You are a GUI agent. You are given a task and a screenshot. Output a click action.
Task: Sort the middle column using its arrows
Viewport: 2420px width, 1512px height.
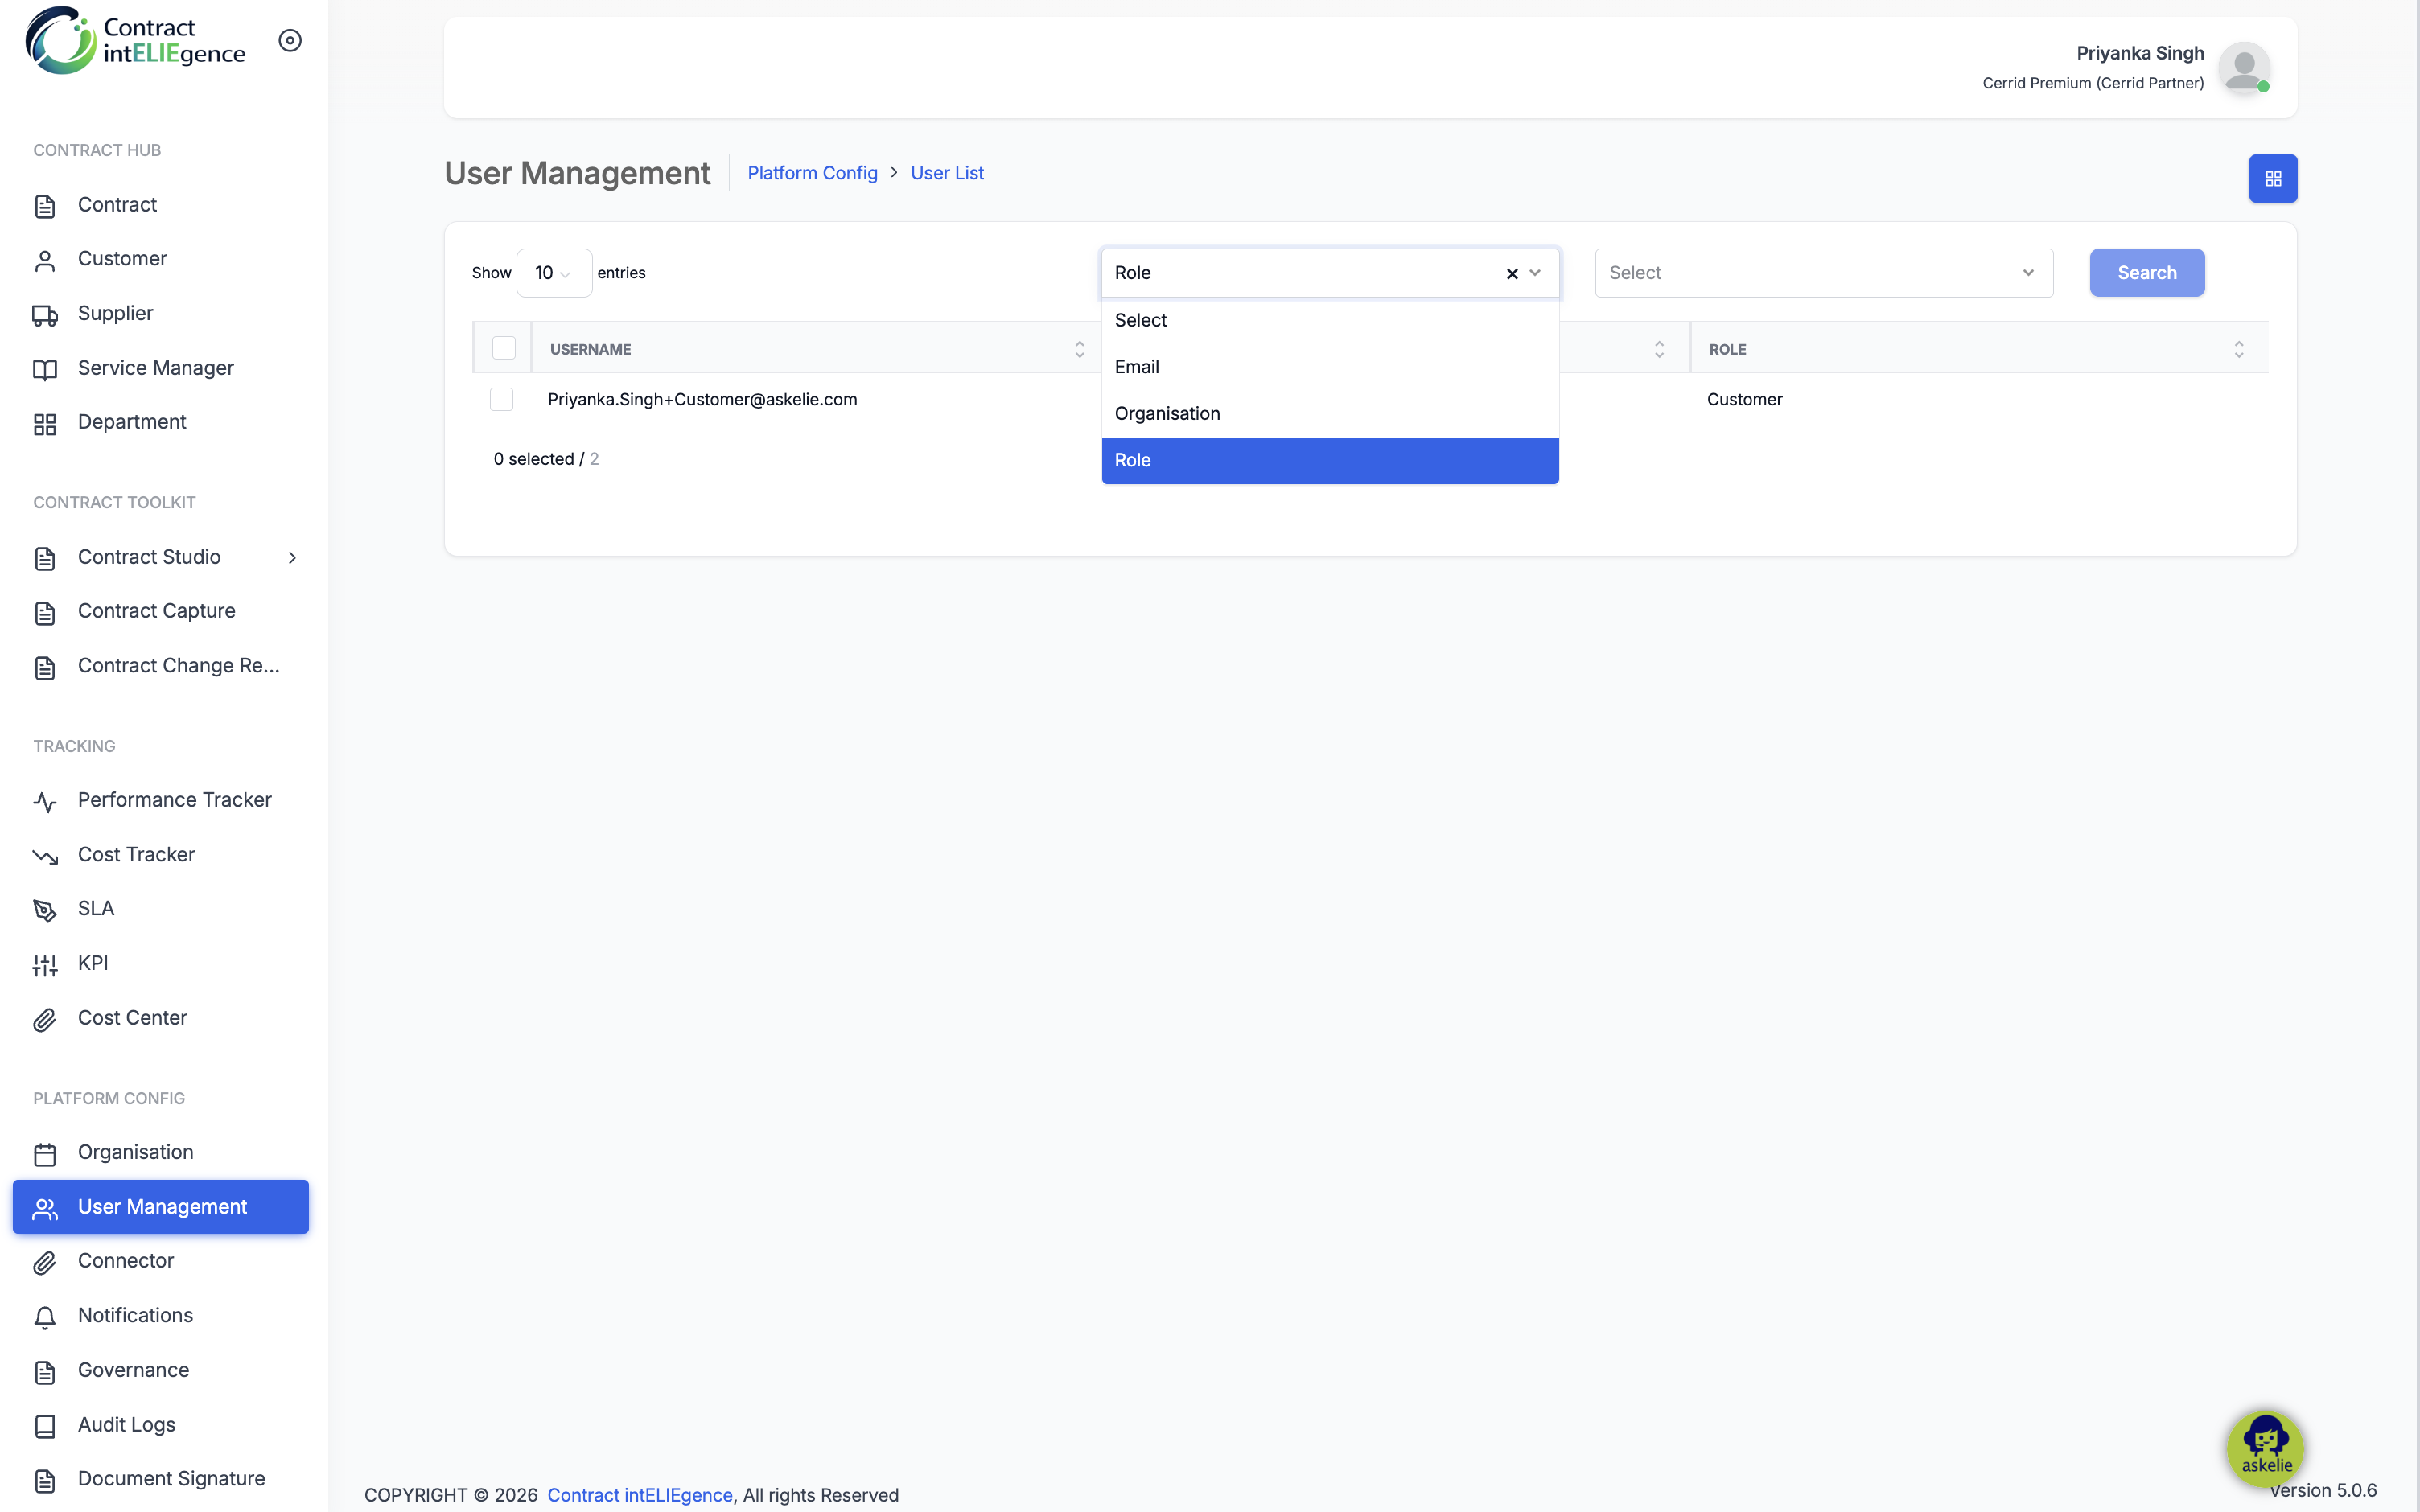[x=1659, y=349]
